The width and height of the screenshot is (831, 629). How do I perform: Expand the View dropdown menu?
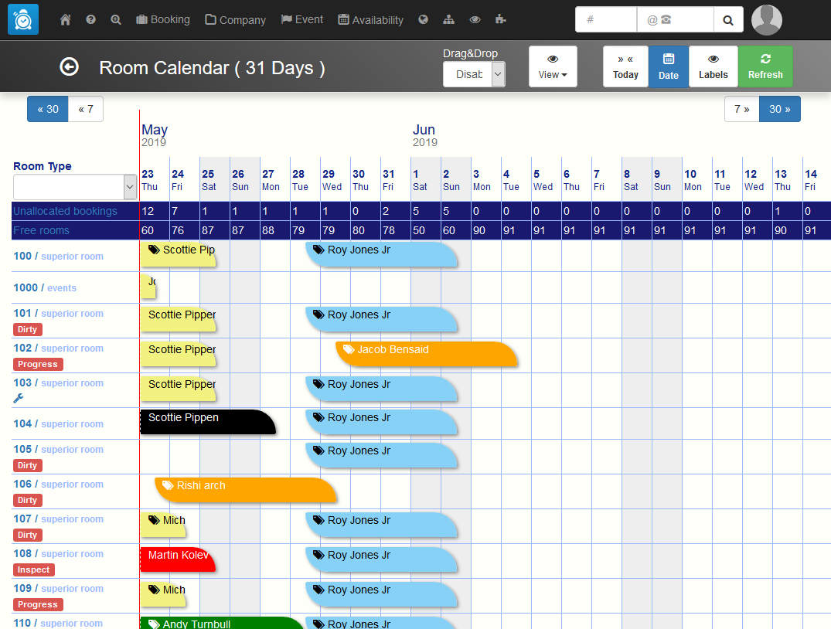coord(552,66)
